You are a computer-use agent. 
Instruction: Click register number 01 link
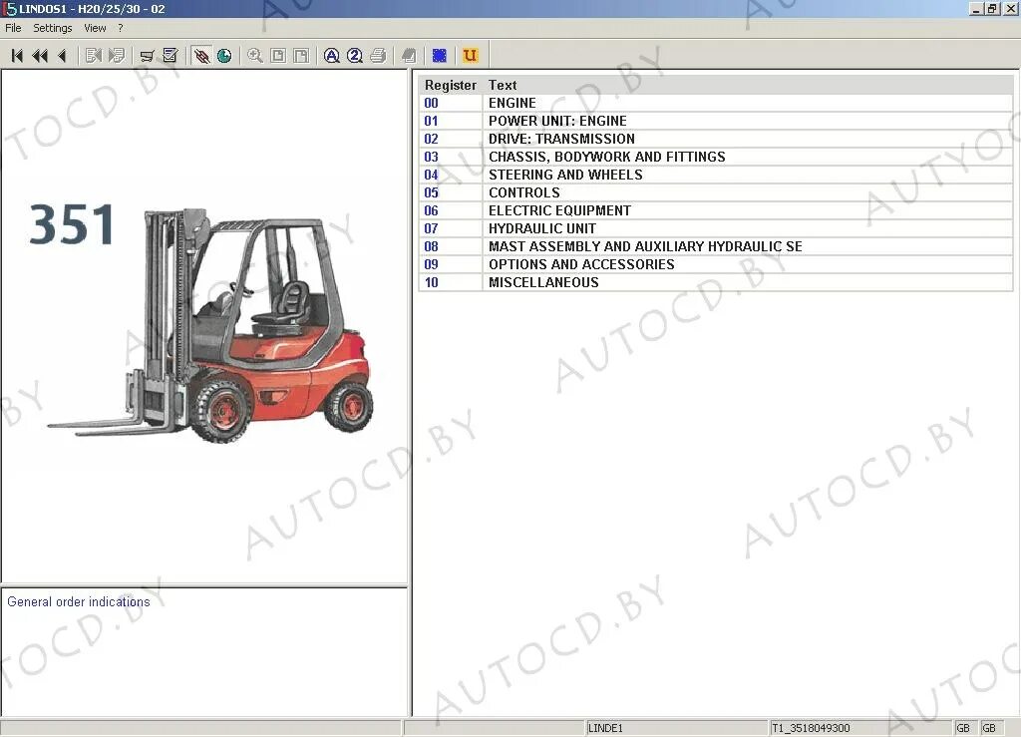(431, 121)
